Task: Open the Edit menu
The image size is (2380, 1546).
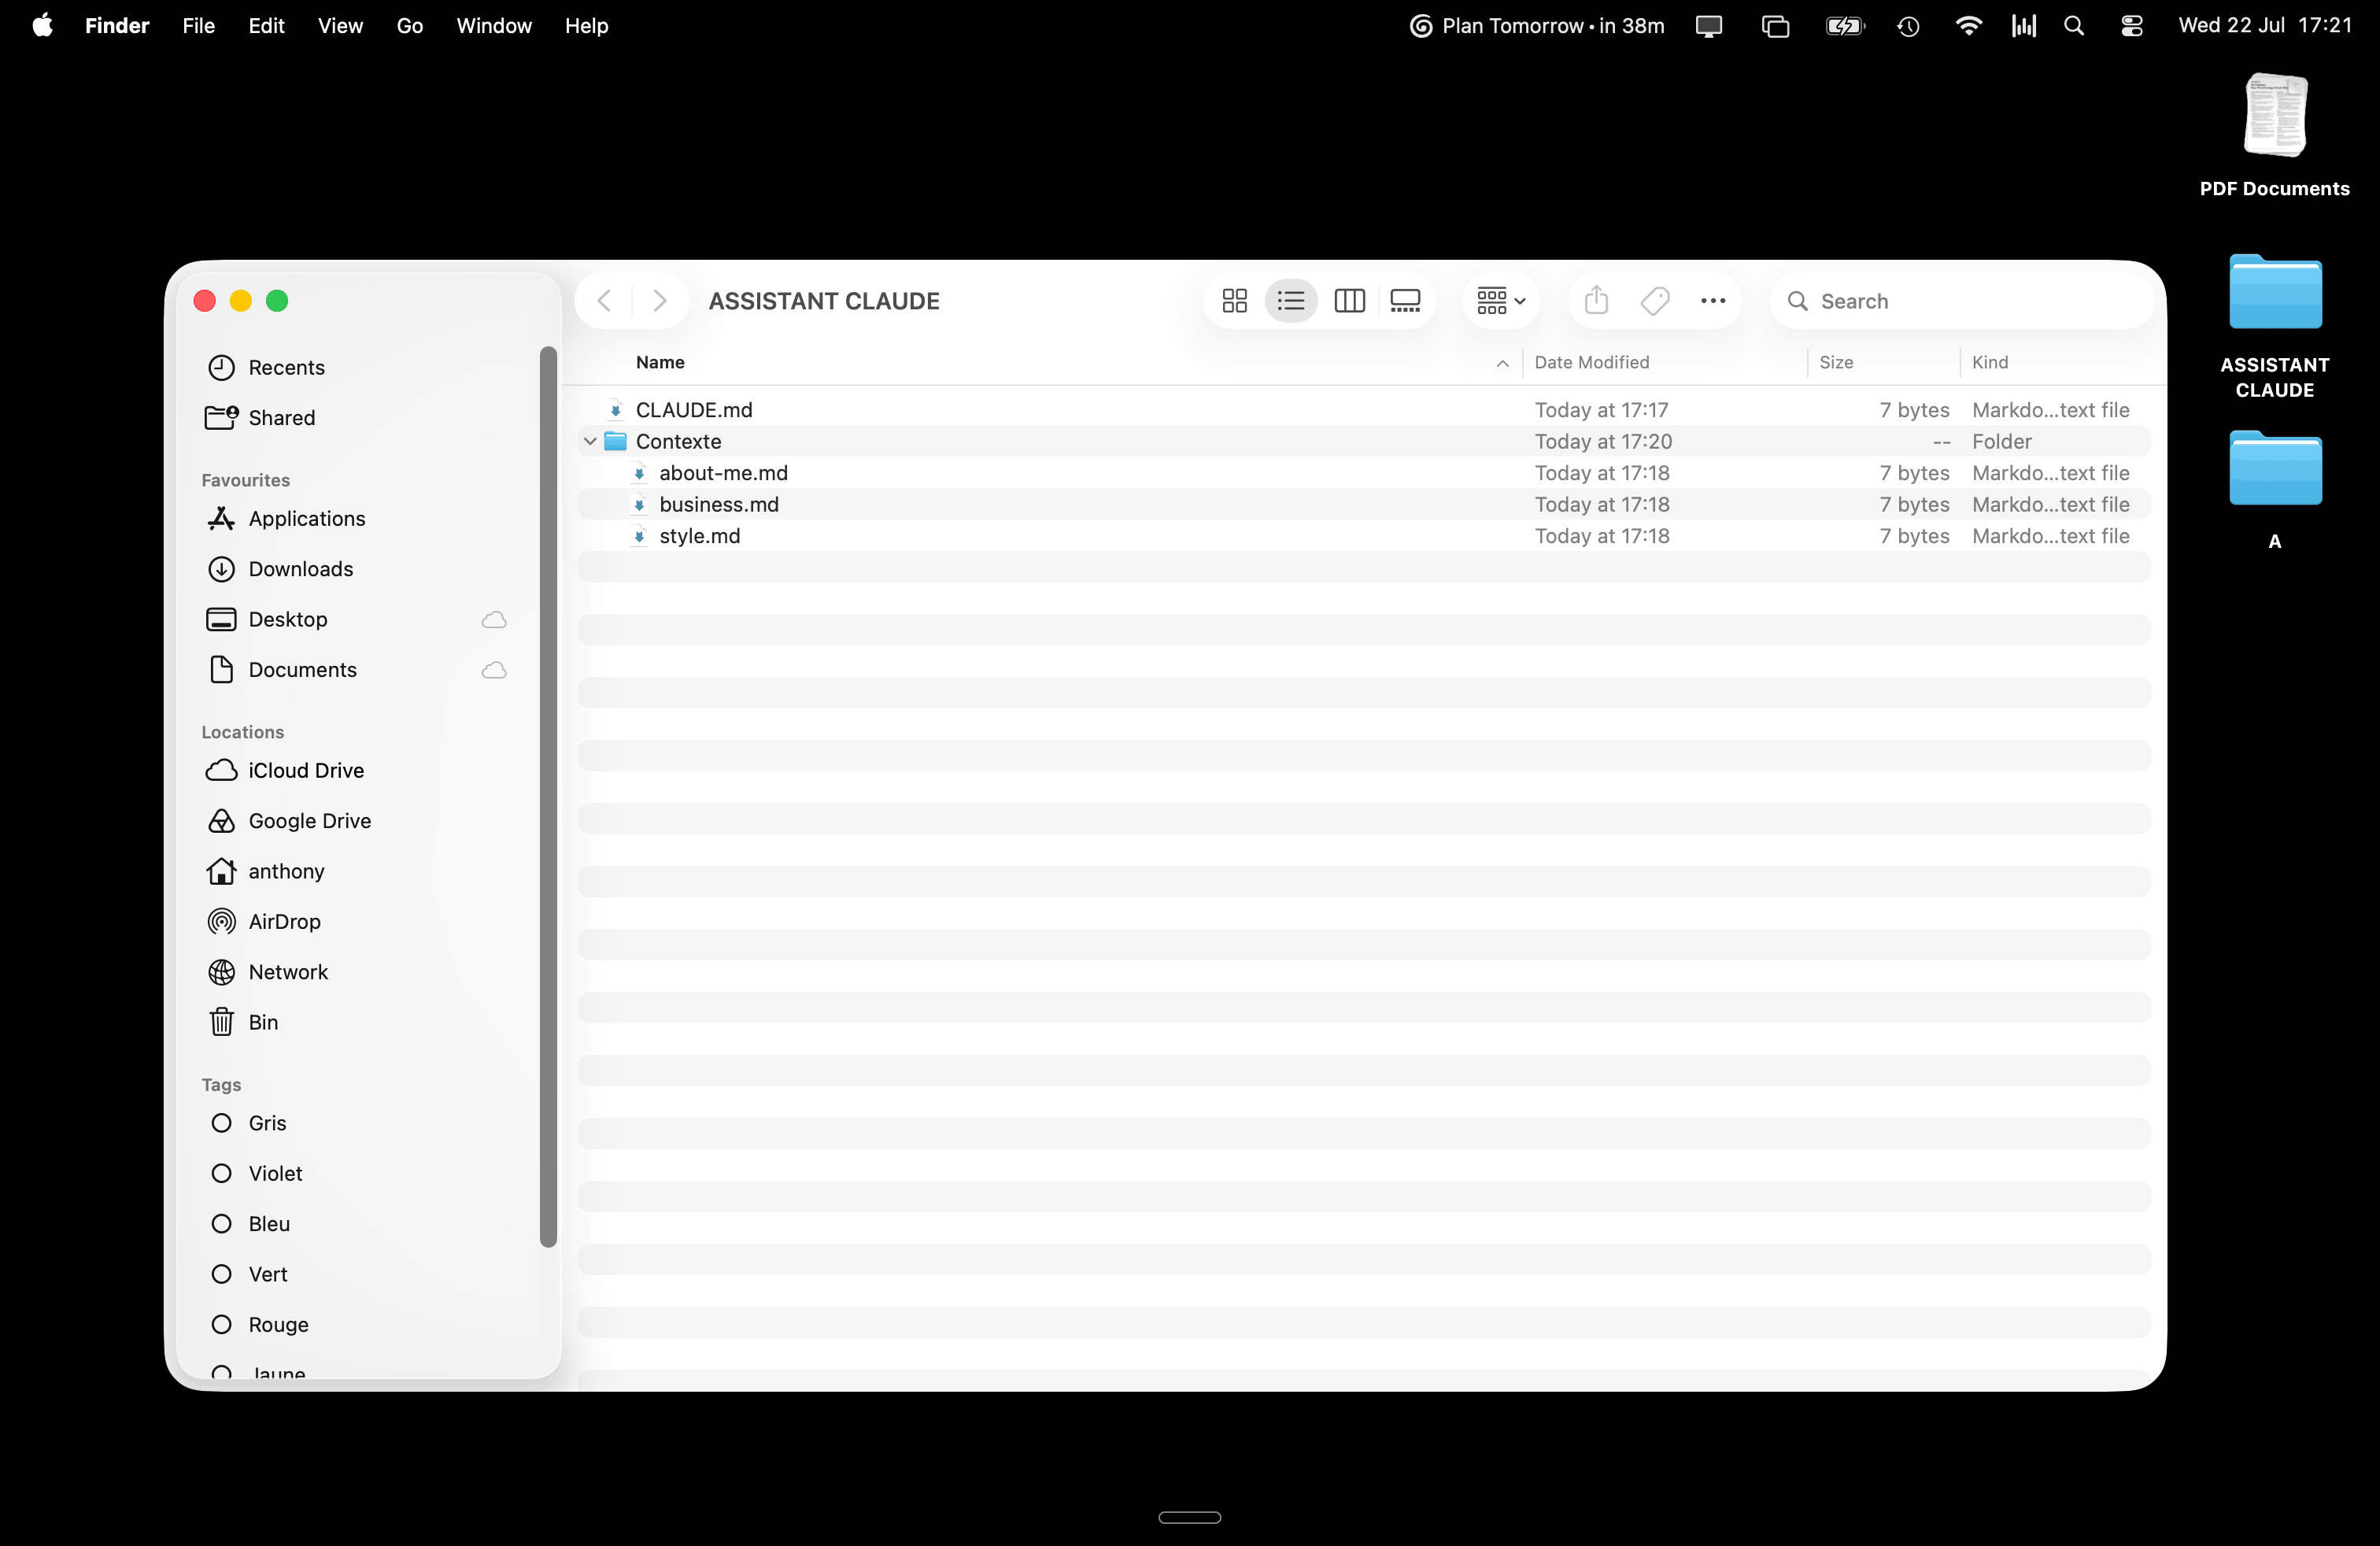Action: (x=267, y=26)
